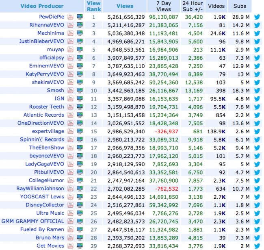Viewport: 264px width, 250px height.
Task: Click Twitter bird for JustinBieberVEVO
Action: point(257,41)
